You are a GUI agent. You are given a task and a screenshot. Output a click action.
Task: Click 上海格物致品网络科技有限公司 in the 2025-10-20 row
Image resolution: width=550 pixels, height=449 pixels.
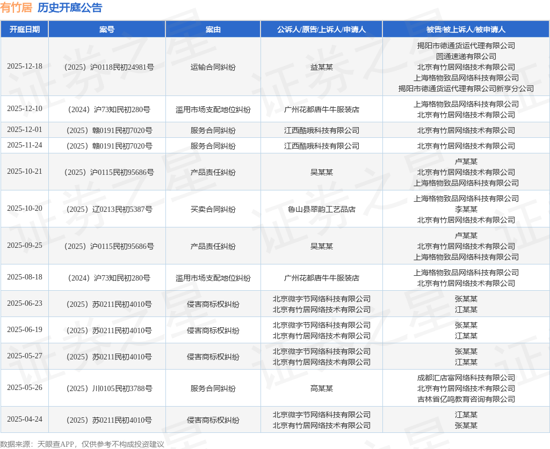(x=466, y=198)
